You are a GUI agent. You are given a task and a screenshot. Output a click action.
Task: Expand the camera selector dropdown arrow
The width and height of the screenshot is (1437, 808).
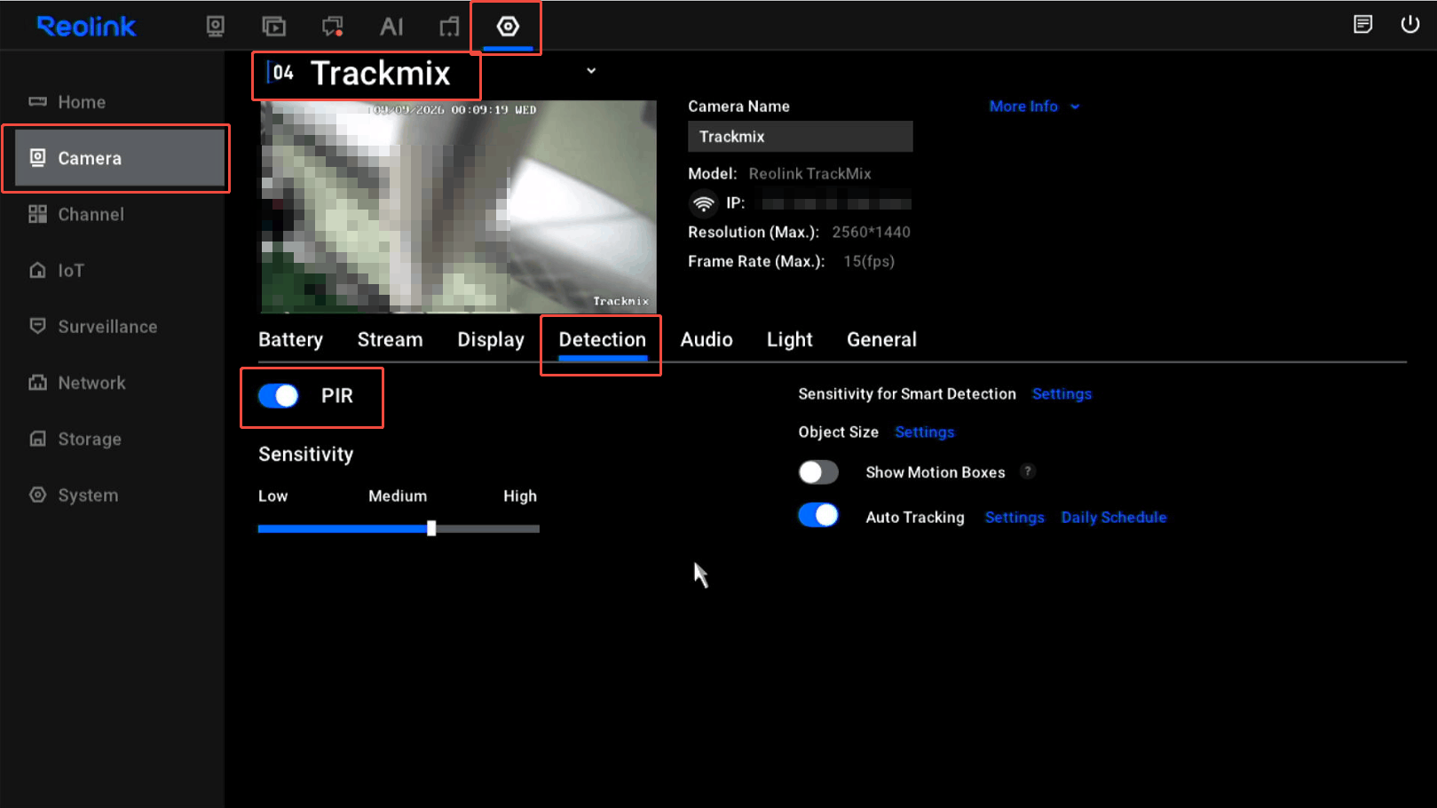(x=591, y=71)
